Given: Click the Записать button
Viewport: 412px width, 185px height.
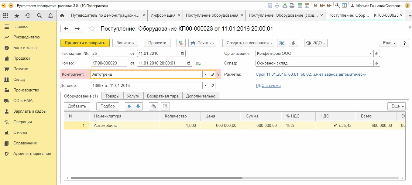Looking at the screenshot, I should (125, 43).
